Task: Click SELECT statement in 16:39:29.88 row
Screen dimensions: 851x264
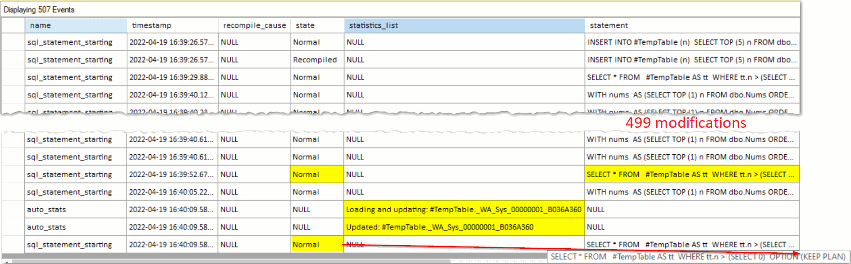Action: click(692, 77)
